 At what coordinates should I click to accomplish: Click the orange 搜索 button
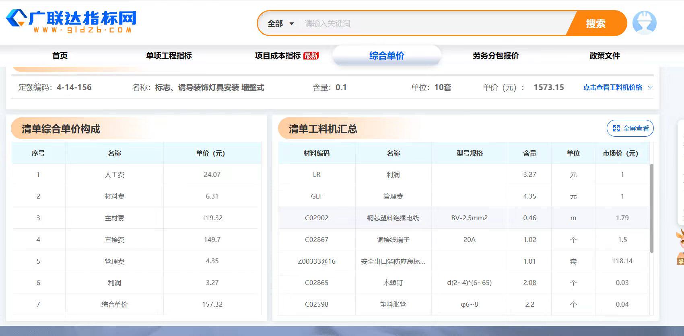(596, 23)
